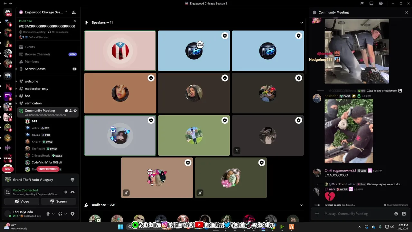This screenshot has width=412, height=232.
Task: Open the red N server icon
Action: coord(8,86)
